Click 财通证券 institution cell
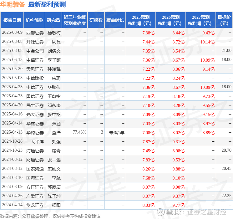Screen dimensions: 233x219 click(x=35, y=160)
